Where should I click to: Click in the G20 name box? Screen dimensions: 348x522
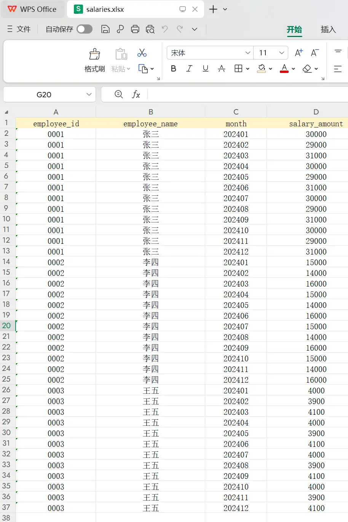tap(44, 95)
